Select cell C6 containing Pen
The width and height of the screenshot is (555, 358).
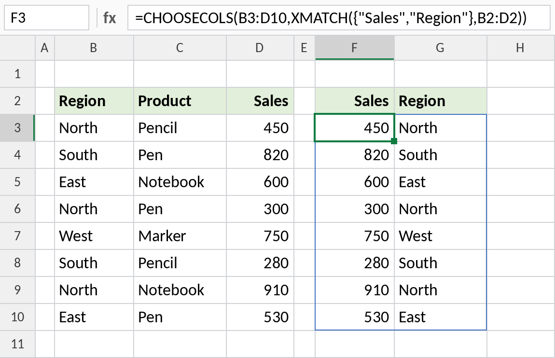click(x=180, y=209)
